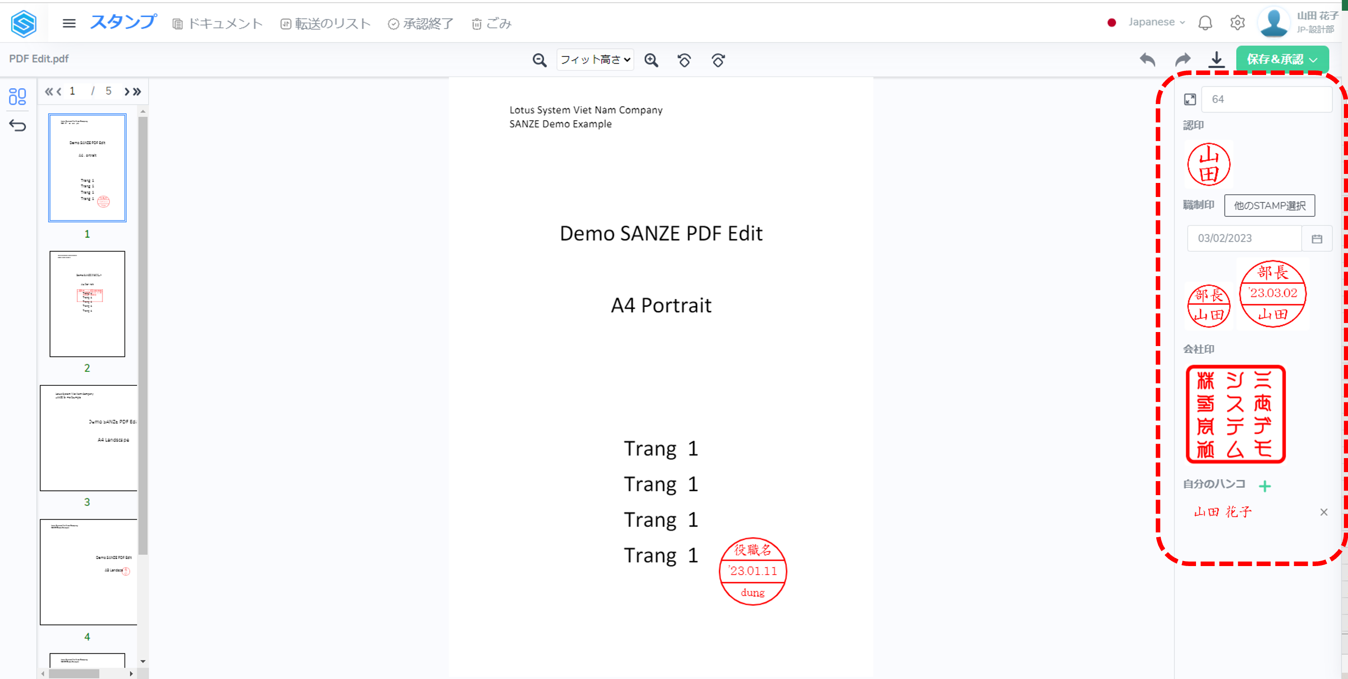Rotate page clockwise icon
Viewport: 1348px width, 679px height.
(718, 60)
